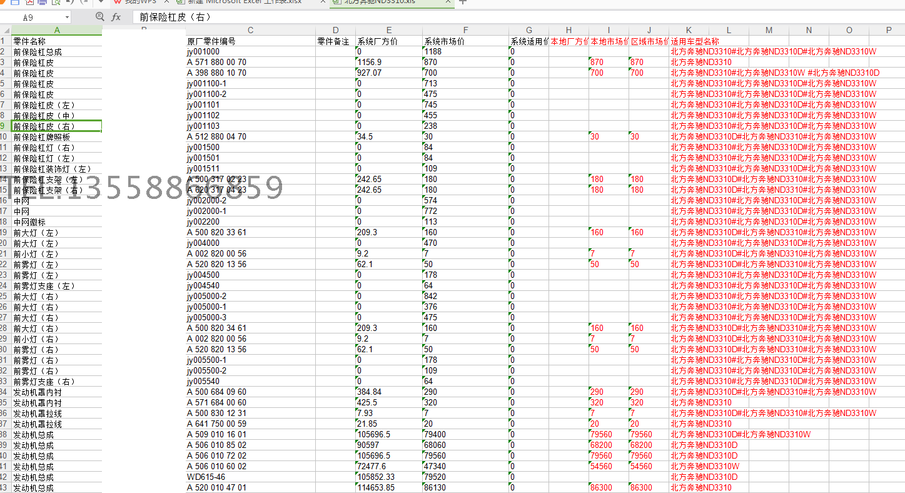Select price cell 384.84

pyautogui.click(x=388, y=392)
